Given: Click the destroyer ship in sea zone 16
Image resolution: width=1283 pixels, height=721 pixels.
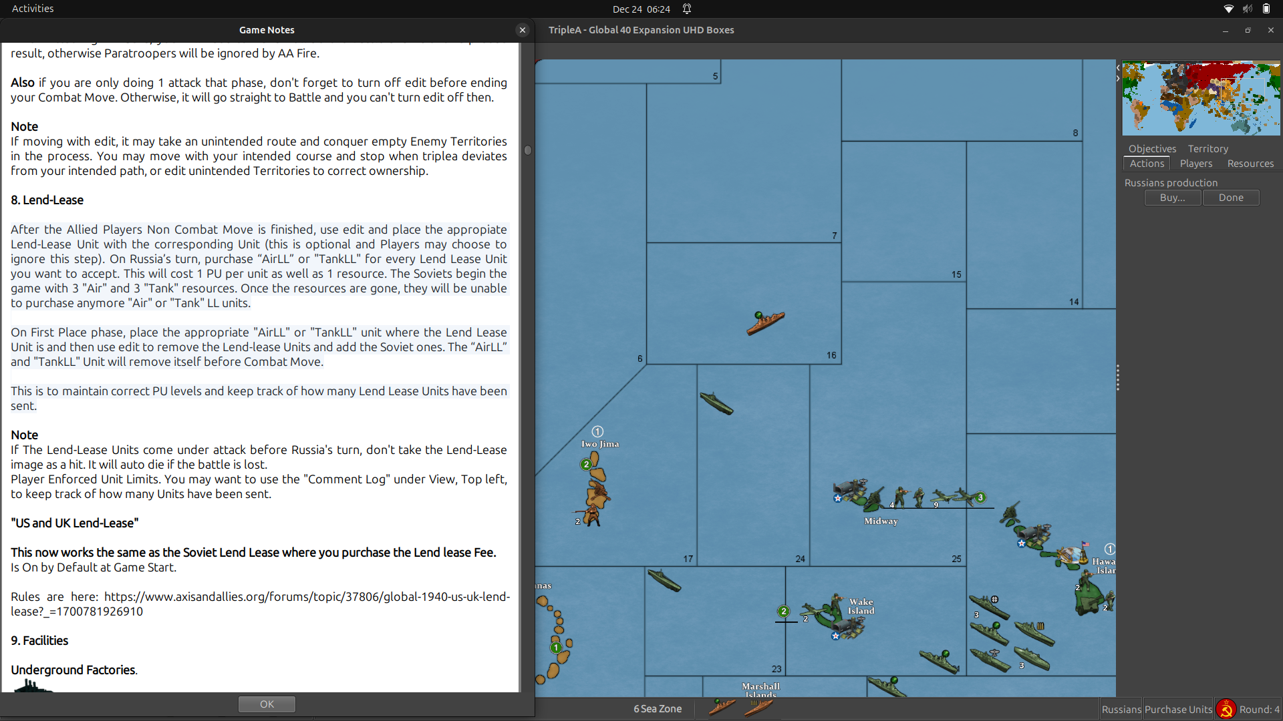Looking at the screenshot, I should click(x=765, y=324).
